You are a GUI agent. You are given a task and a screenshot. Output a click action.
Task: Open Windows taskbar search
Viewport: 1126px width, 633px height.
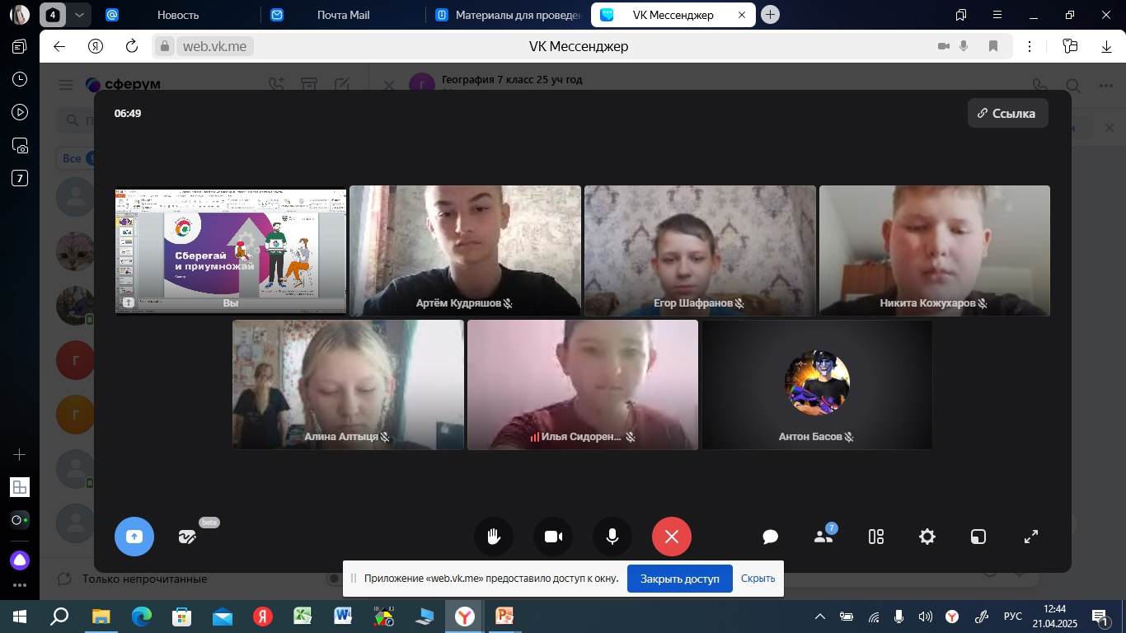point(60,616)
